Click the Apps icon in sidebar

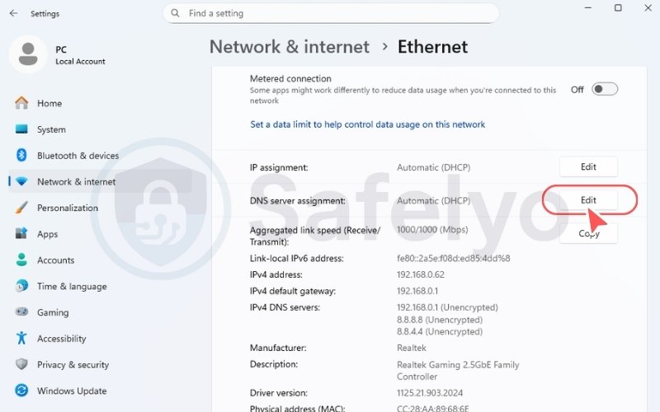click(21, 234)
